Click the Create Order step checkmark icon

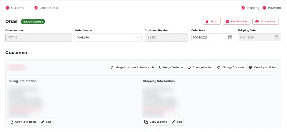tap(36, 8)
